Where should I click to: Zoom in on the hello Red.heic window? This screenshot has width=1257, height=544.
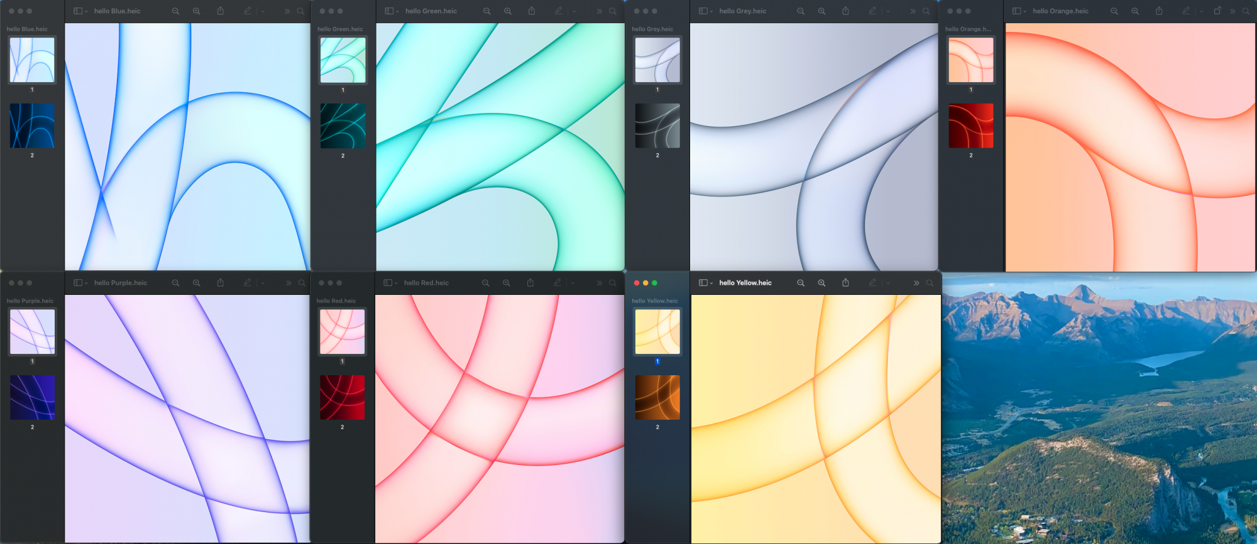click(x=507, y=283)
